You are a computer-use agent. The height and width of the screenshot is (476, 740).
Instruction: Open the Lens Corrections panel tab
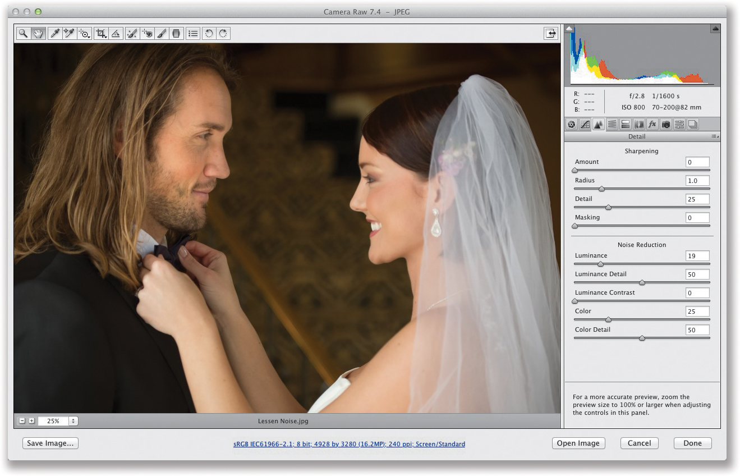(639, 125)
